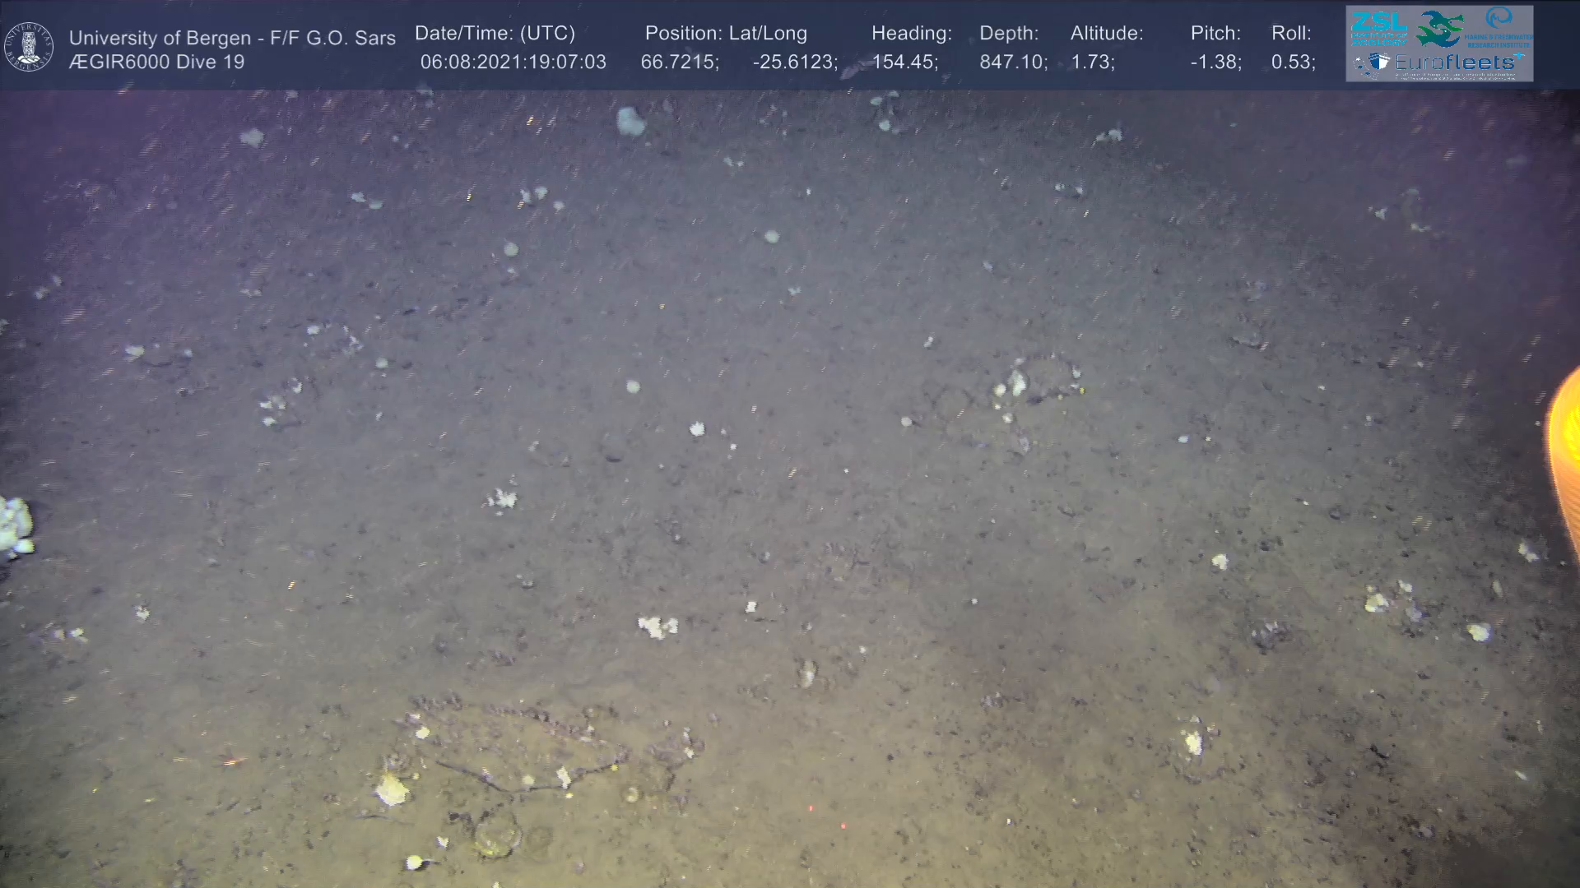Click the longitude value -25.6123
Viewport: 1580px width, 888px height.
[794, 62]
